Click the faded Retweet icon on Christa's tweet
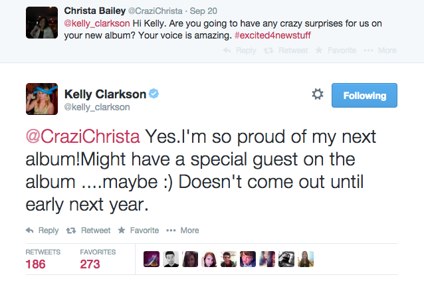The height and width of the screenshot is (285, 424). coord(268,50)
